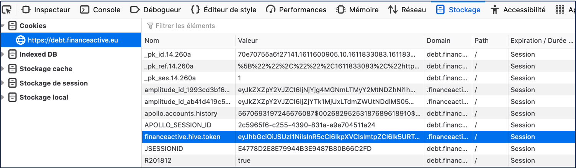Open the Débogueur panel
576x168 pixels.
point(155,10)
